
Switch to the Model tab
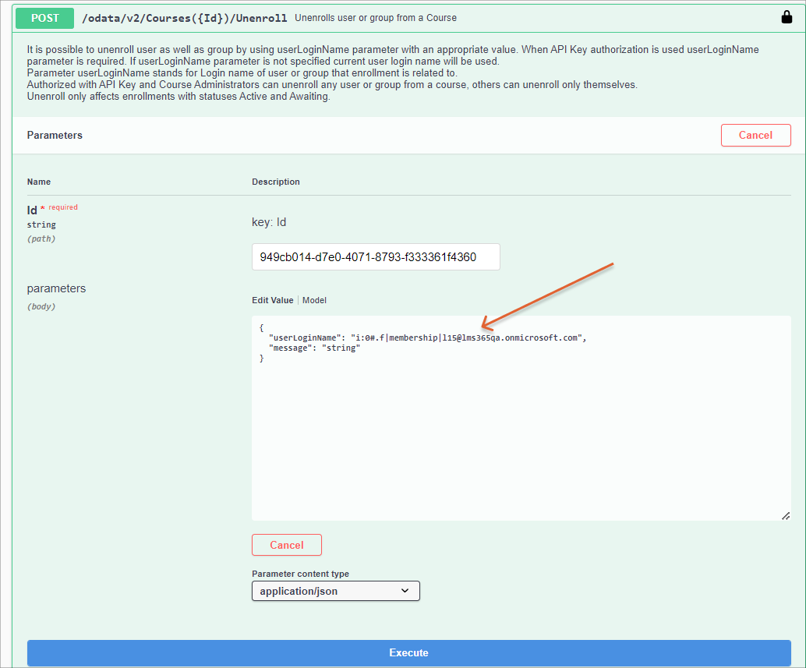tap(314, 300)
